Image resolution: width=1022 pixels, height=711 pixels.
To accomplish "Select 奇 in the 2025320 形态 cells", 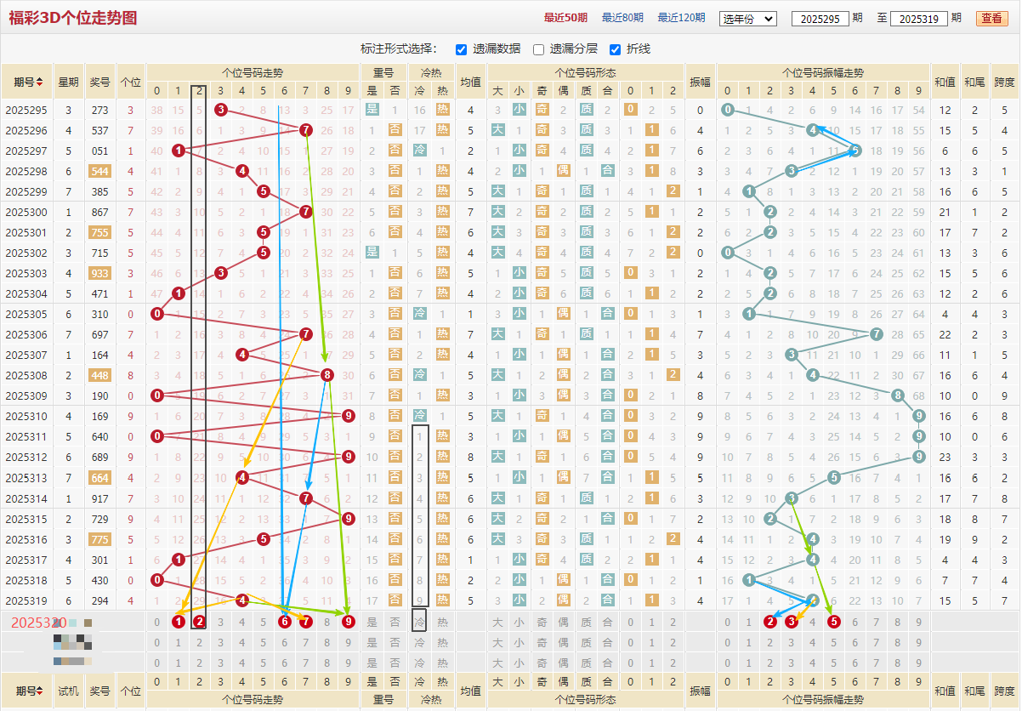I will pyautogui.click(x=542, y=622).
